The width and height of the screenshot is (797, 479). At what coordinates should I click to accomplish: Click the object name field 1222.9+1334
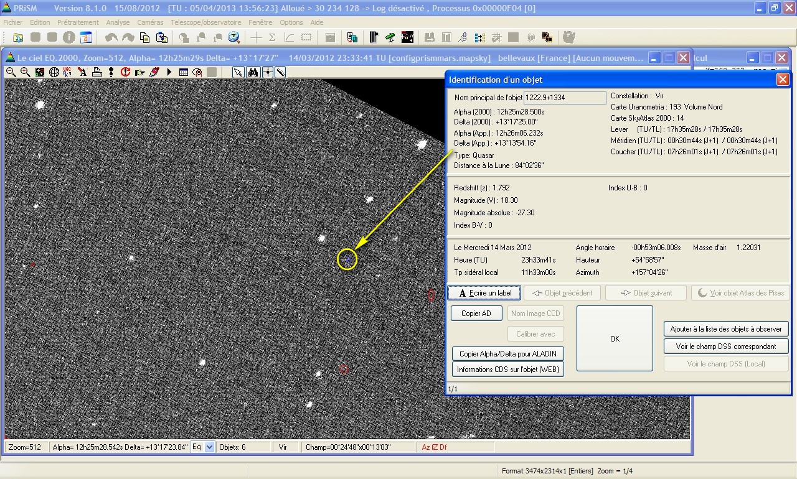tap(564, 98)
